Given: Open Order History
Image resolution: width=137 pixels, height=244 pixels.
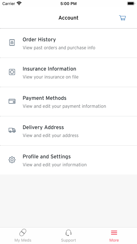Looking at the screenshot, I should (x=68, y=43).
